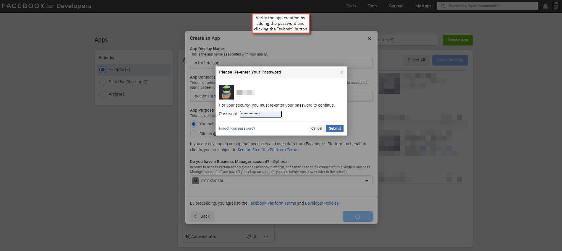Open the user profile avatar in top bar
The image size is (562, 251).
click(556, 6)
